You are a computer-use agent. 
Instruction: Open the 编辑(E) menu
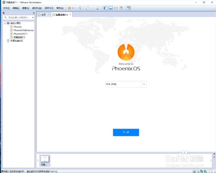[16, 8]
